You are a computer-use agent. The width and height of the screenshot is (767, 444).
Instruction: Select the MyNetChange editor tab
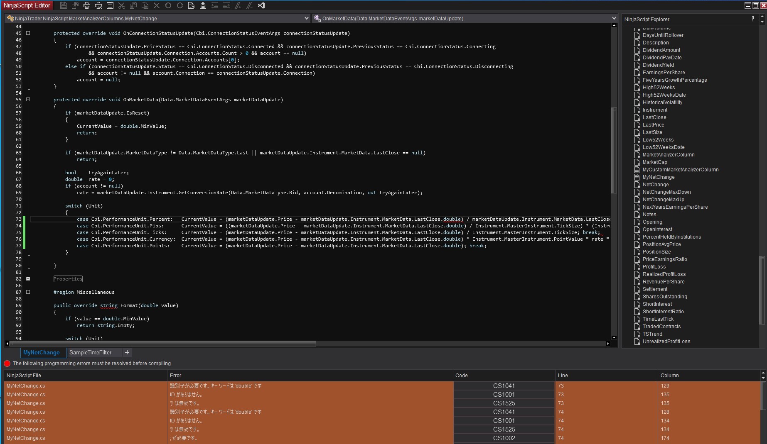[x=42, y=352]
